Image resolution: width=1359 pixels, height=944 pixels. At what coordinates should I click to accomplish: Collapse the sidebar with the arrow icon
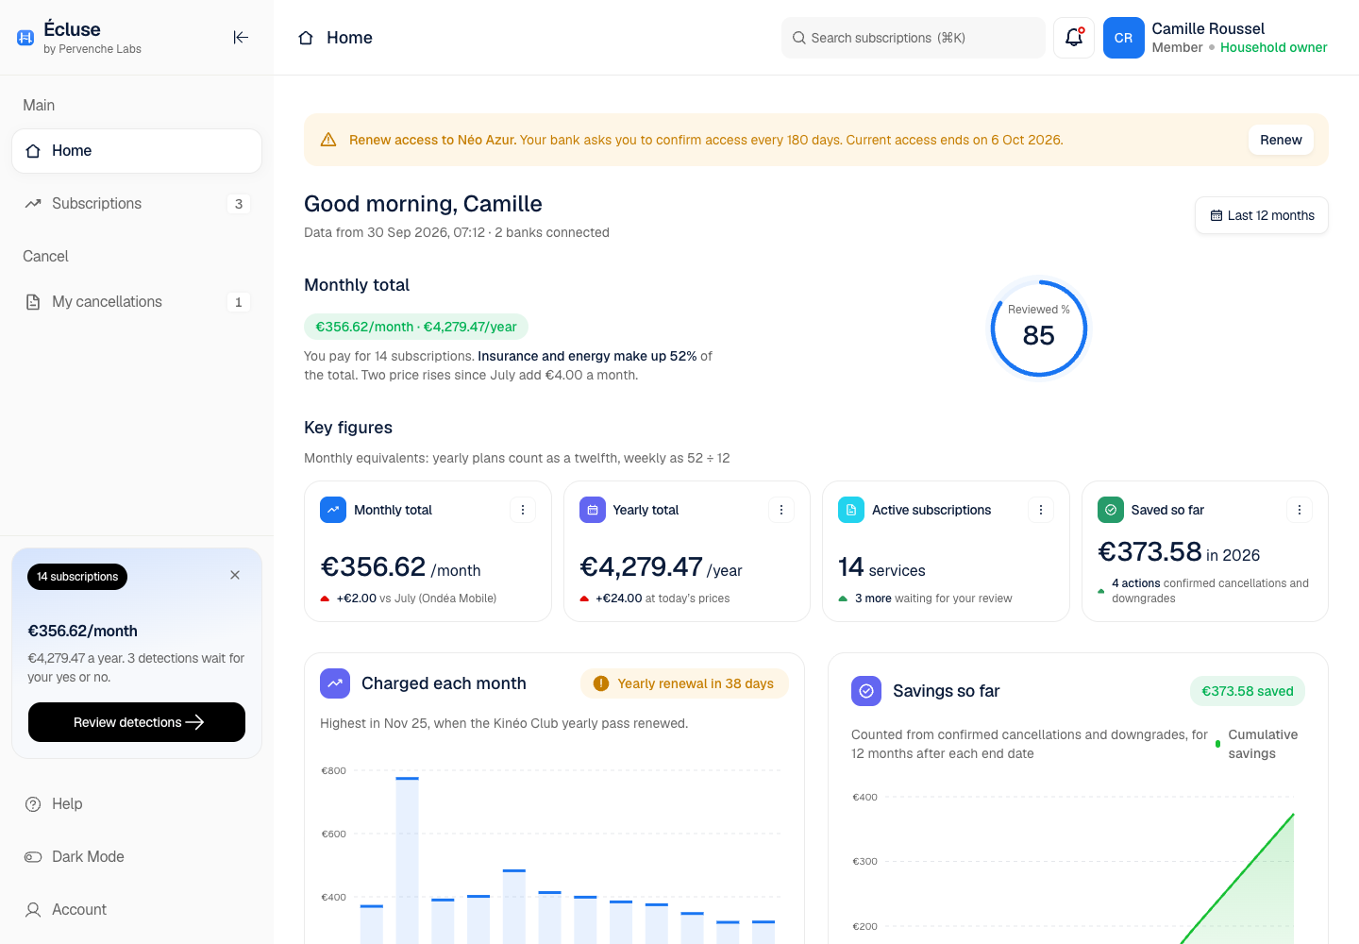coord(241,38)
